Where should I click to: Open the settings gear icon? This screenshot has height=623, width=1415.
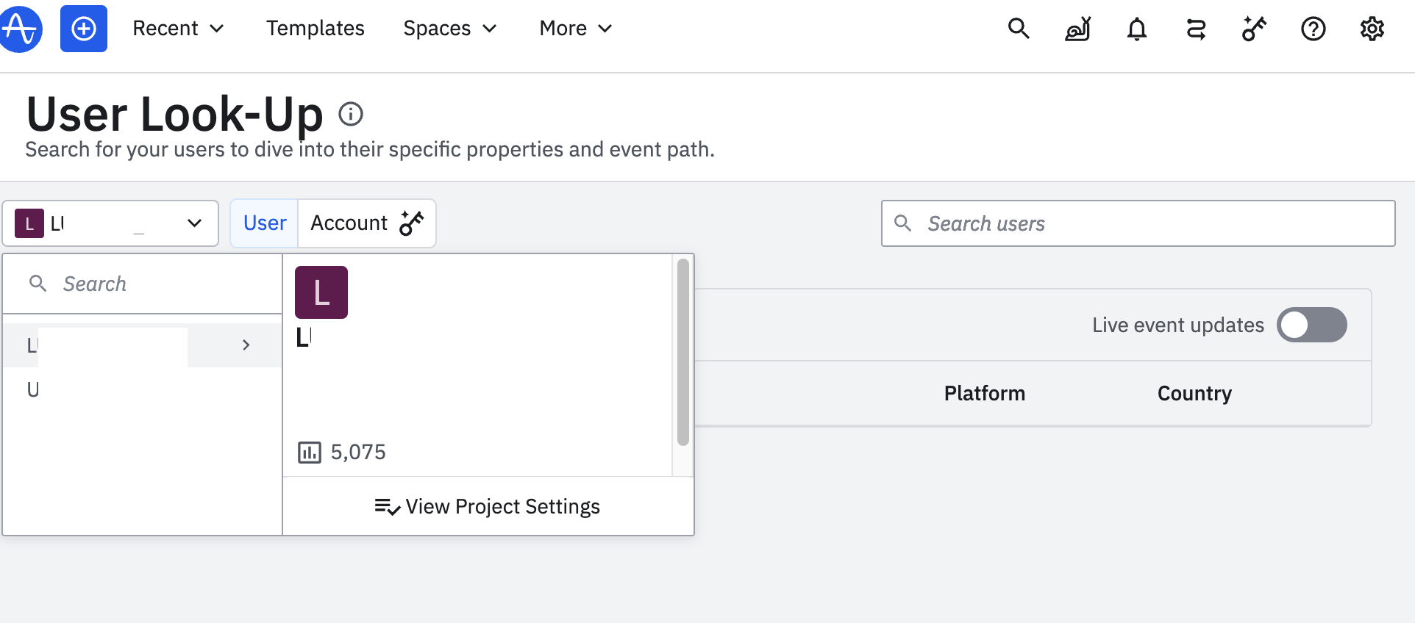point(1372,29)
